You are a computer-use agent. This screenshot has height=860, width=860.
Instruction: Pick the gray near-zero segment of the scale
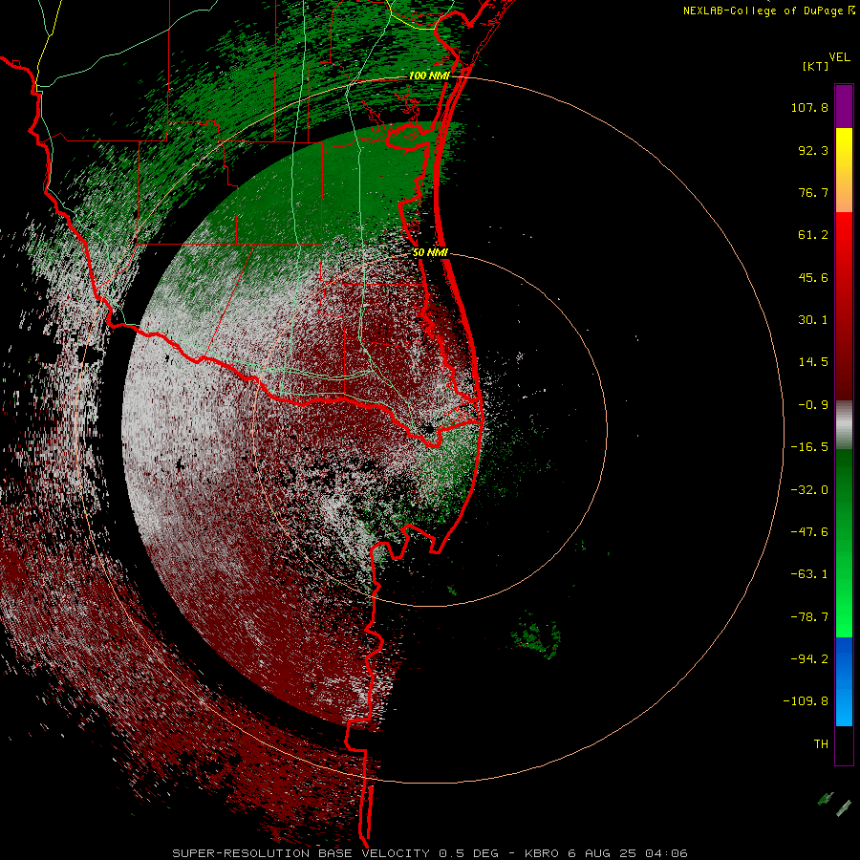pos(844,424)
